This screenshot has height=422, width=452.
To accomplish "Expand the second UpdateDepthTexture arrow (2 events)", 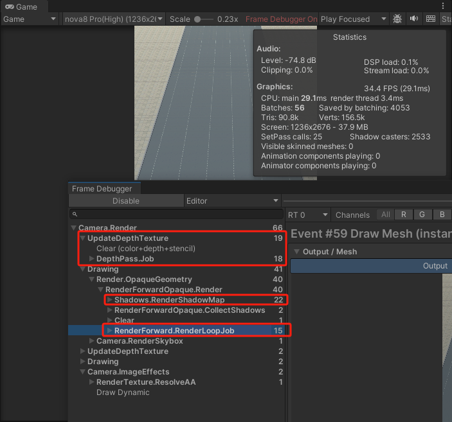I will tap(83, 351).
